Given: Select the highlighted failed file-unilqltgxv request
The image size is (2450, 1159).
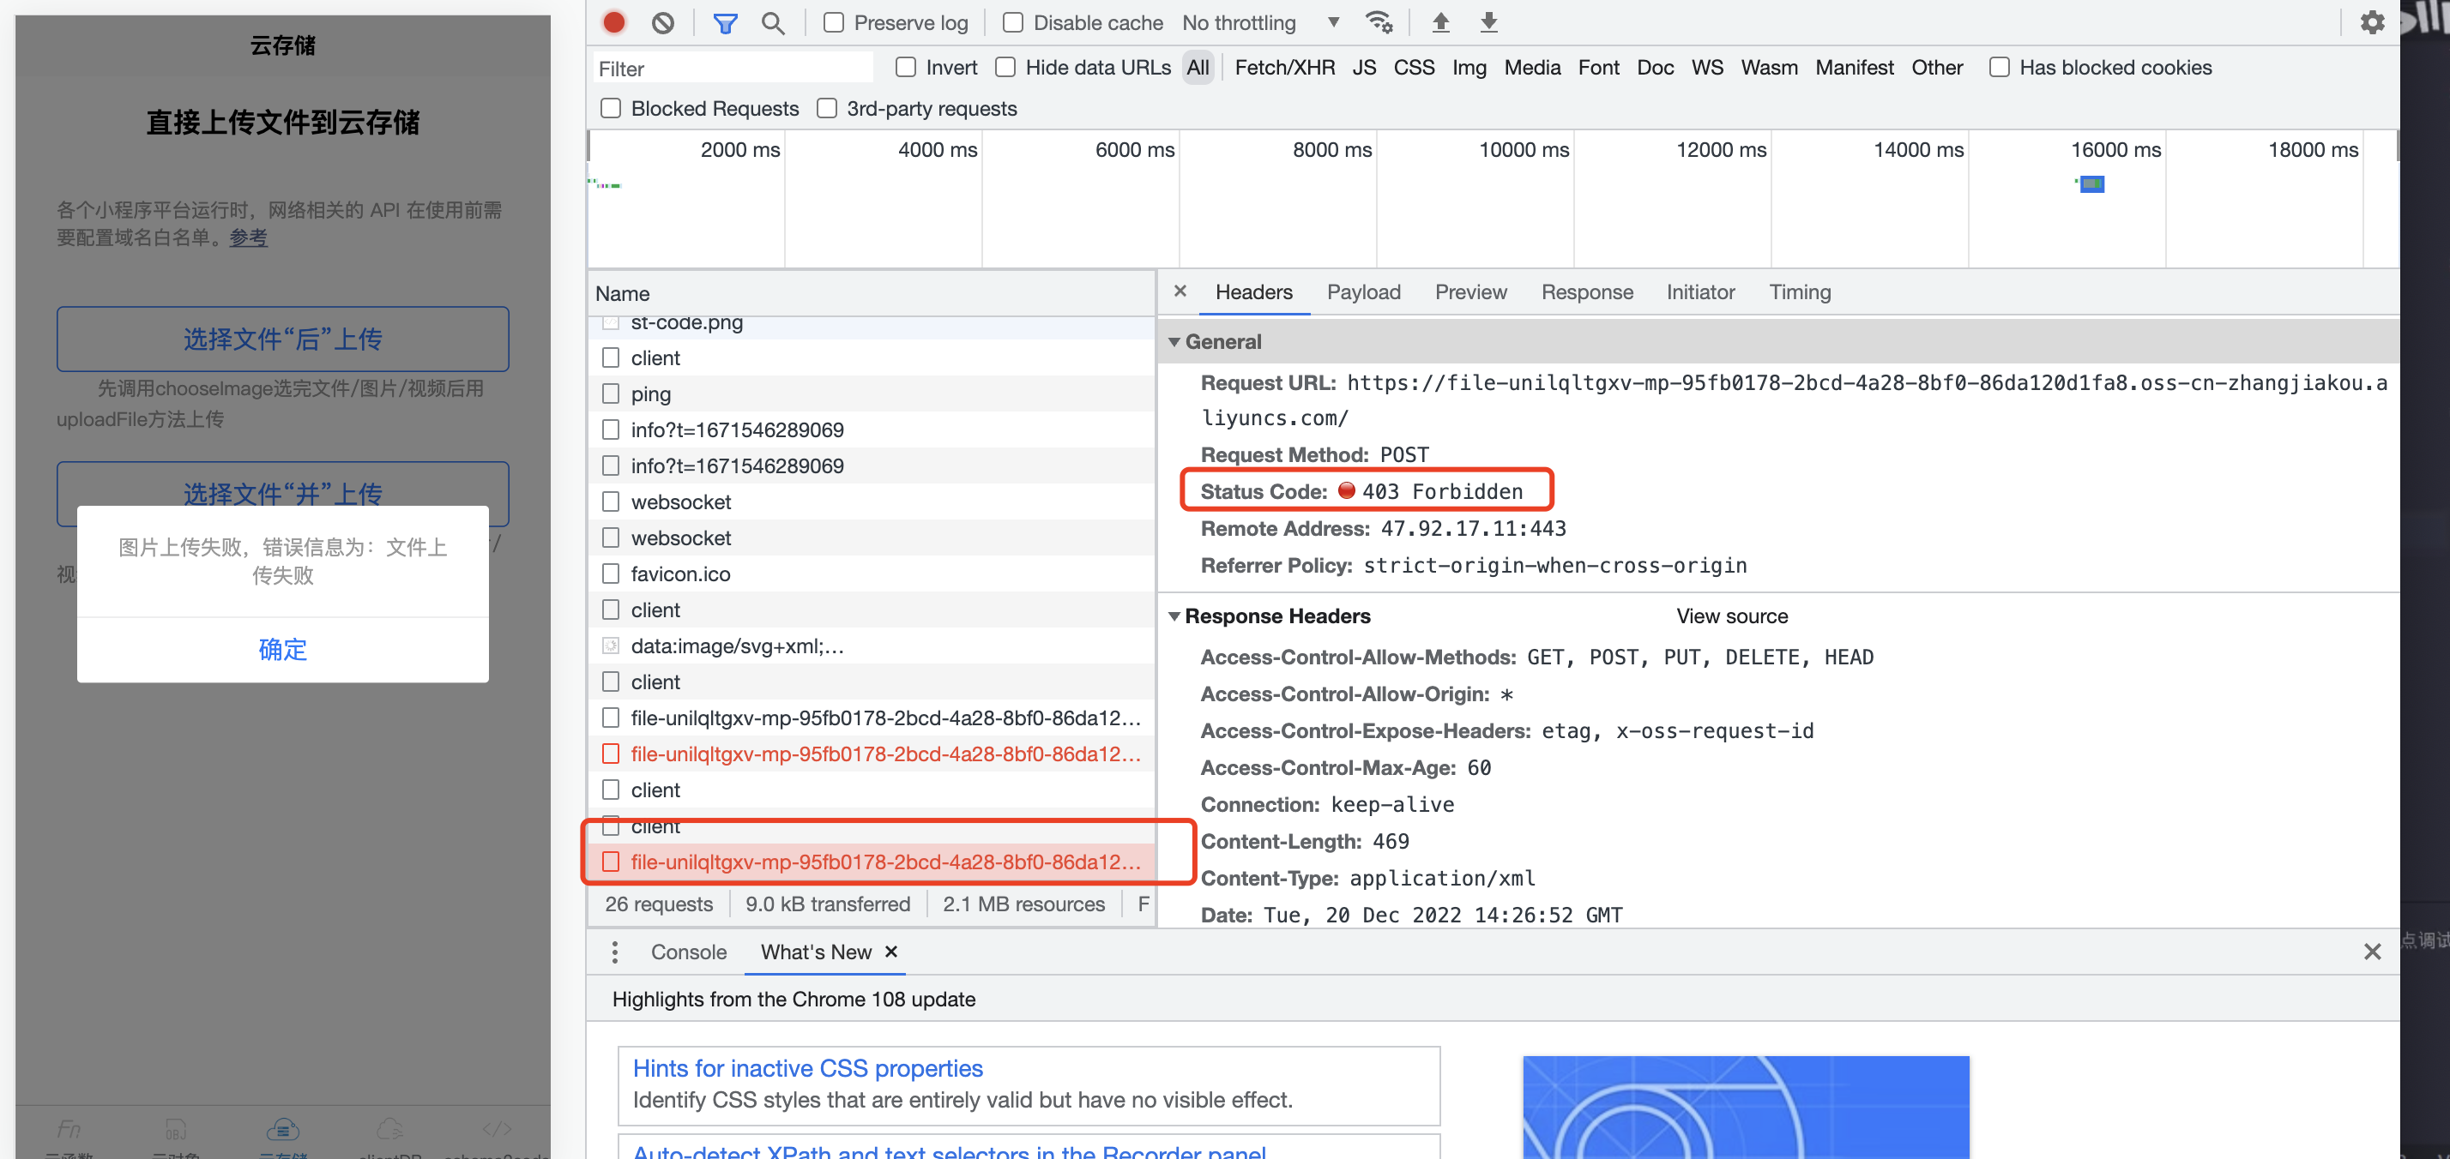Looking at the screenshot, I should (x=870, y=862).
